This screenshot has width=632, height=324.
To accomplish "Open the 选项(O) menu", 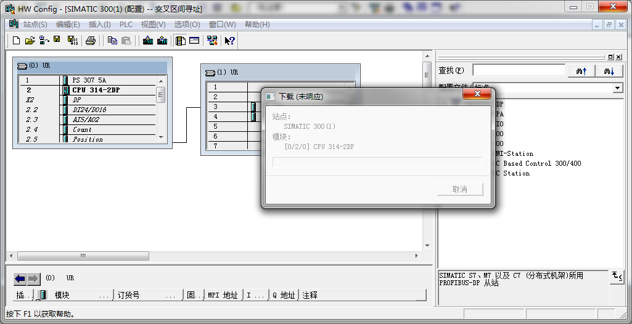I will pyautogui.click(x=187, y=25).
